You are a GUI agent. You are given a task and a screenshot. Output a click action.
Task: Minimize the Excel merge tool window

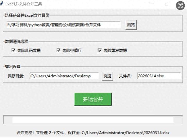[152, 4]
